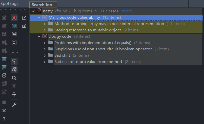This screenshot has width=204, height=124.
Task: Collapse the netty root node
Action: [x=33, y=11]
